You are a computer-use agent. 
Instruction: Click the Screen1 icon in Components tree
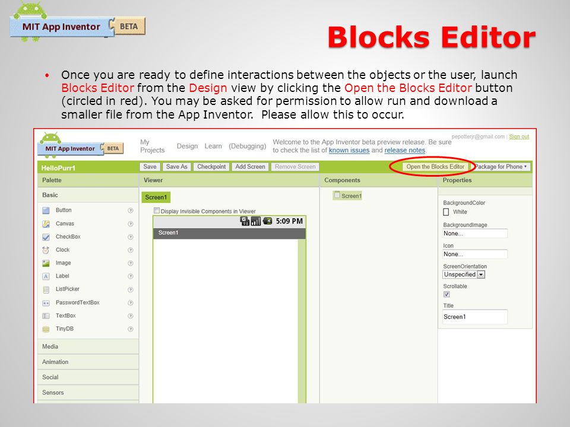(x=337, y=195)
